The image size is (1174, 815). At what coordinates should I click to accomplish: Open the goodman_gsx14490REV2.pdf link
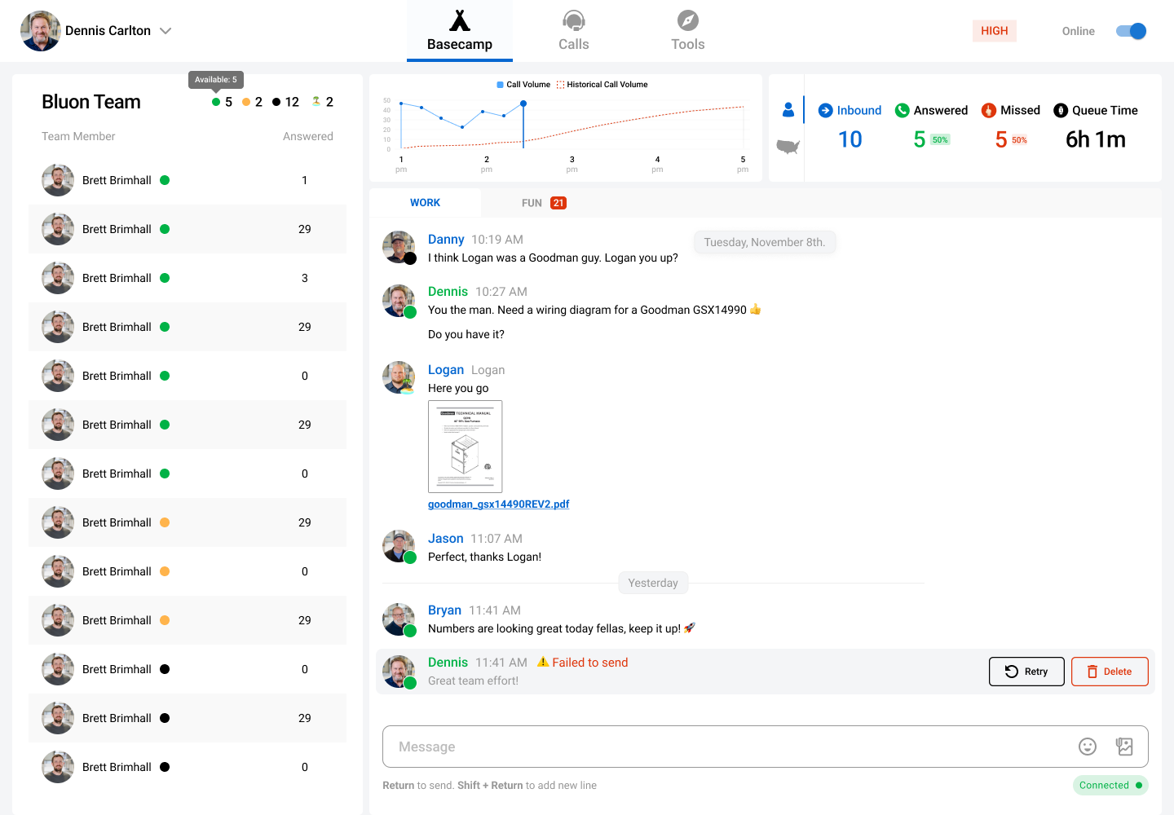[x=498, y=504]
